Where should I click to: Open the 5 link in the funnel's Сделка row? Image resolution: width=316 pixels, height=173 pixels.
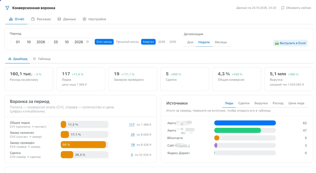[x=132, y=155]
